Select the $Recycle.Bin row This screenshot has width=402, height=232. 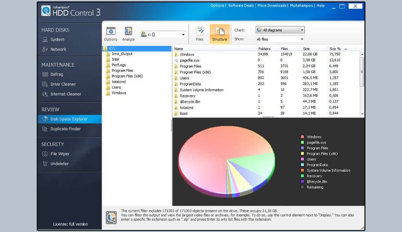[266, 102]
